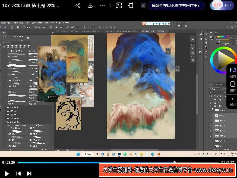Open the Hi assistant button
Image resolution: width=237 pixels, height=178 pixels.
click(222, 5)
